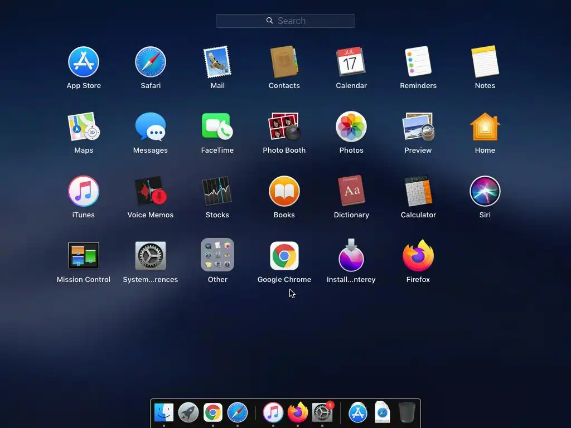Open the Home app
571x428 pixels.
[x=485, y=127]
